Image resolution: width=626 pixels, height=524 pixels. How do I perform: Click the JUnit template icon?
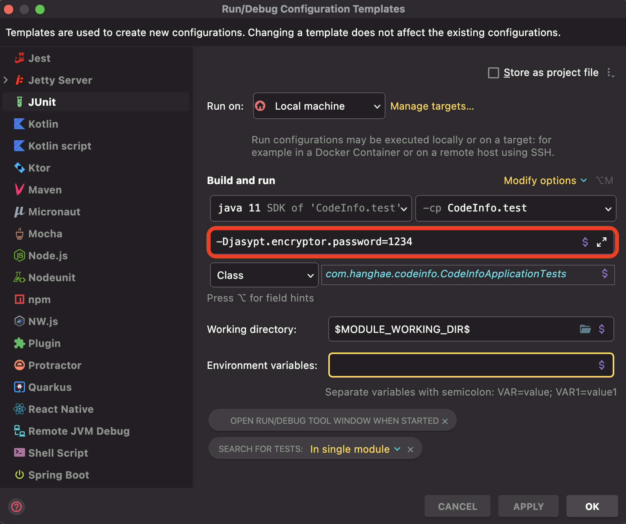click(x=20, y=102)
